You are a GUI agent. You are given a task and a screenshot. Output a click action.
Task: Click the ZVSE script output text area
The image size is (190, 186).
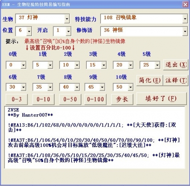click(x=95, y=137)
